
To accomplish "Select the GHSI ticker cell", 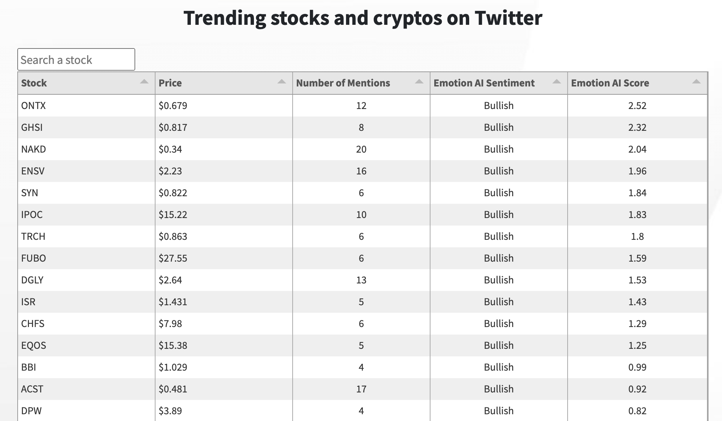I will point(86,127).
